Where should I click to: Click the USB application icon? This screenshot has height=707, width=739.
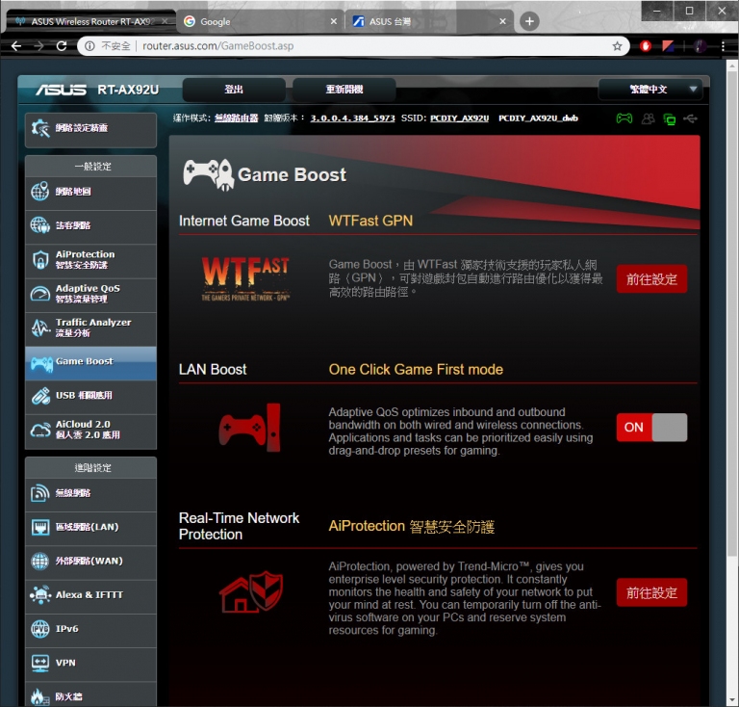(x=40, y=396)
